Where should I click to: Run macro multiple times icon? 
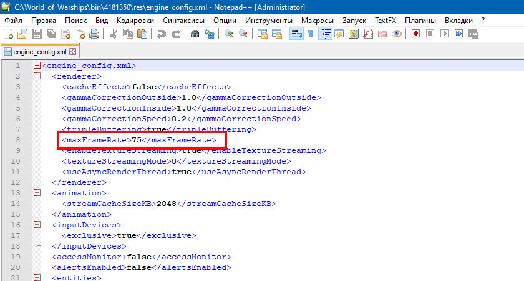tap(459, 34)
